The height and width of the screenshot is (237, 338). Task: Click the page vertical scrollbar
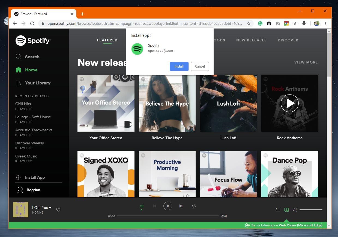[x=329, y=54]
